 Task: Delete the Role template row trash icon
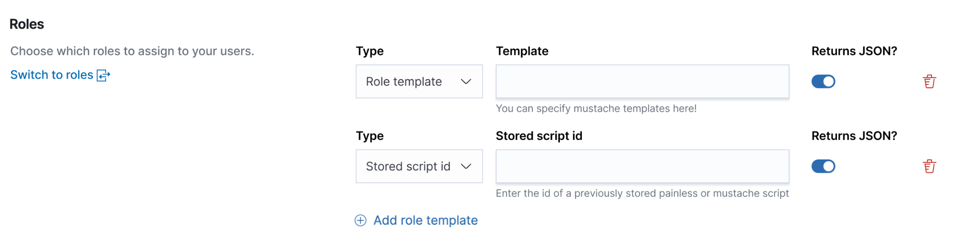[x=929, y=82]
